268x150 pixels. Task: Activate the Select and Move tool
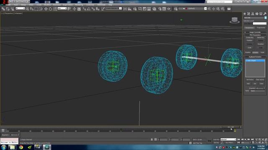(46, 9)
